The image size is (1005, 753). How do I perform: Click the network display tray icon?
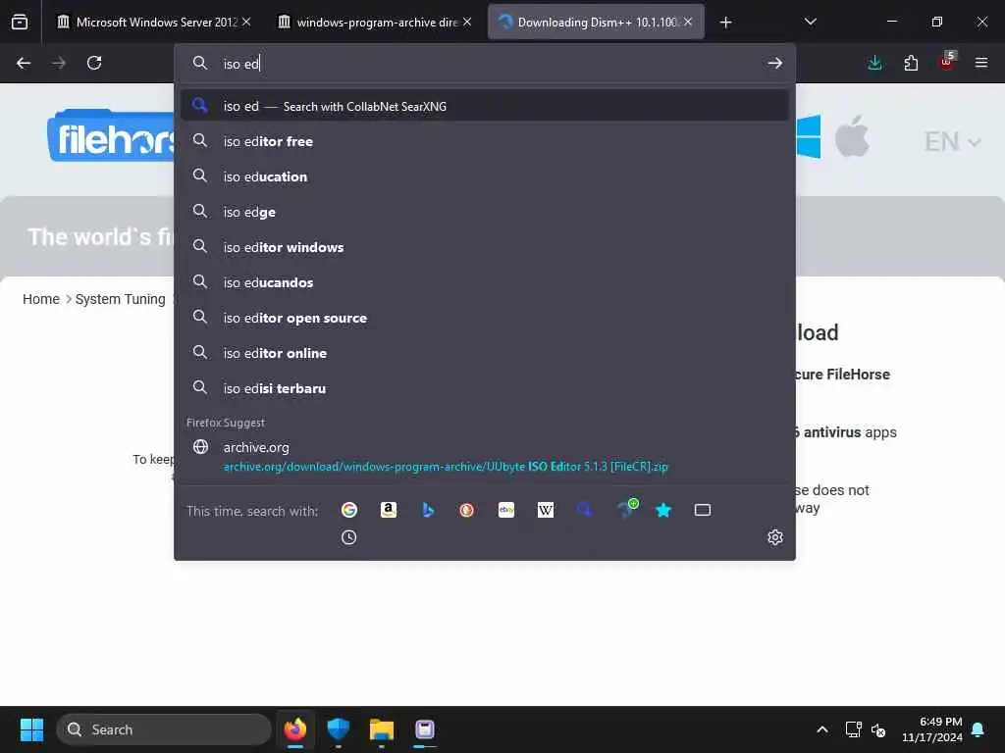click(853, 729)
